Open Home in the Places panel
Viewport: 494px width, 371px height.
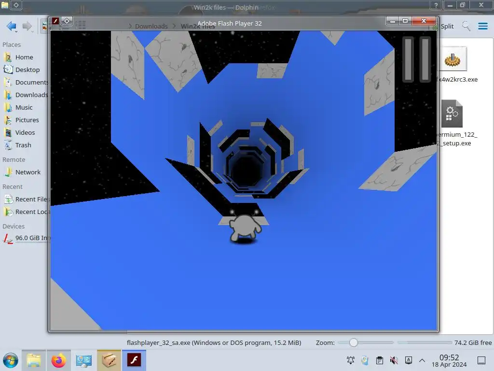coord(25,57)
